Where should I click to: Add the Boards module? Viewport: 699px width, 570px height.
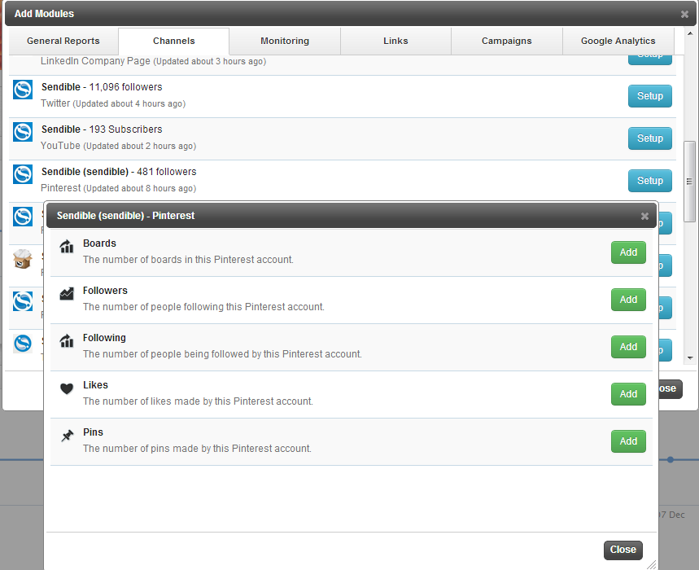pos(628,252)
